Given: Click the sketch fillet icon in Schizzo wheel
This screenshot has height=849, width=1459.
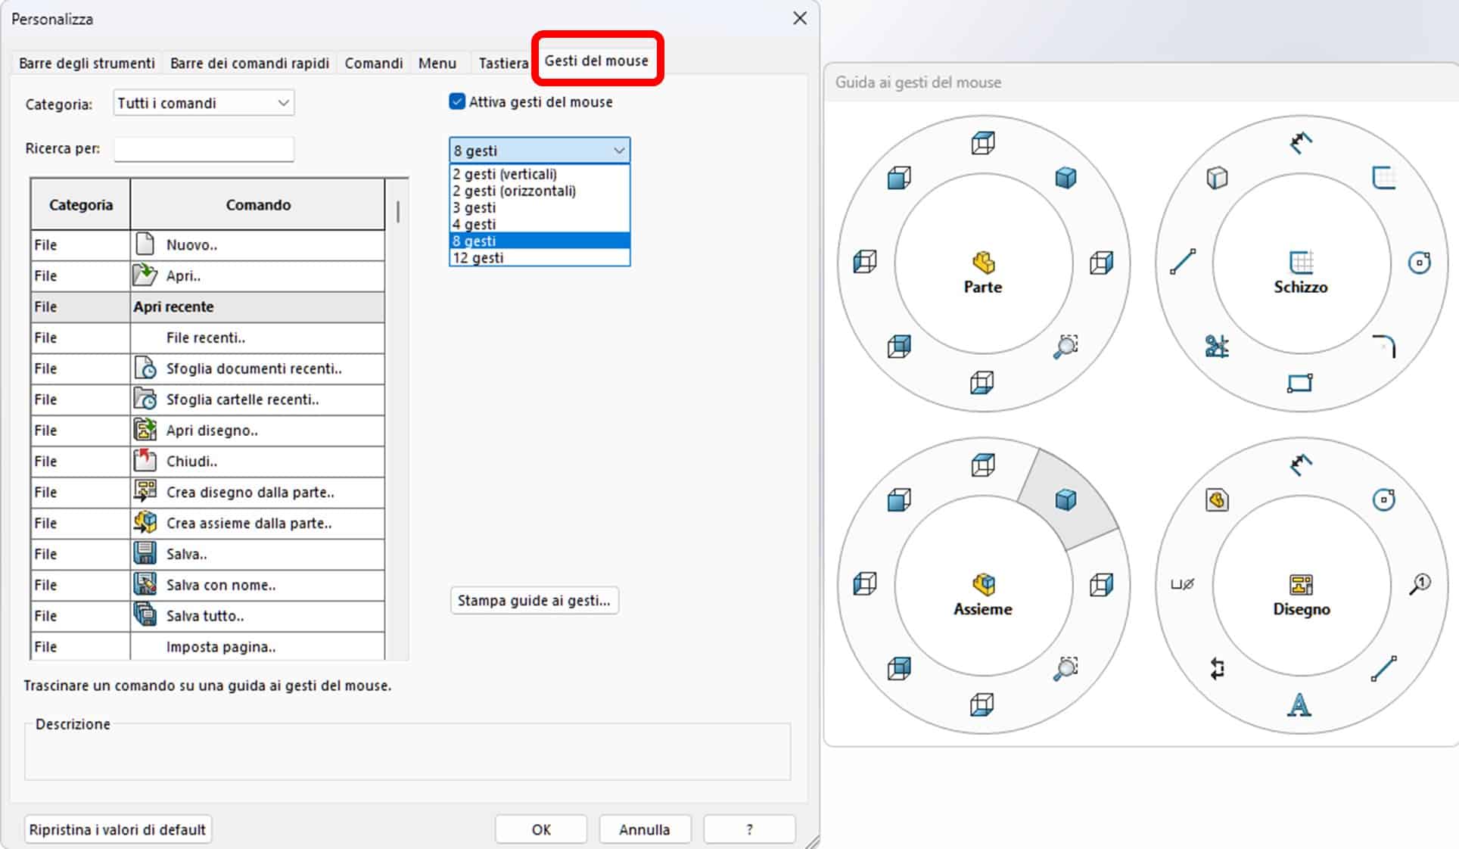Looking at the screenshot, I should click(x=1384, y=346).
